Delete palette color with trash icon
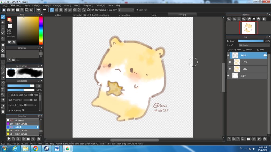 click(13, 60)
